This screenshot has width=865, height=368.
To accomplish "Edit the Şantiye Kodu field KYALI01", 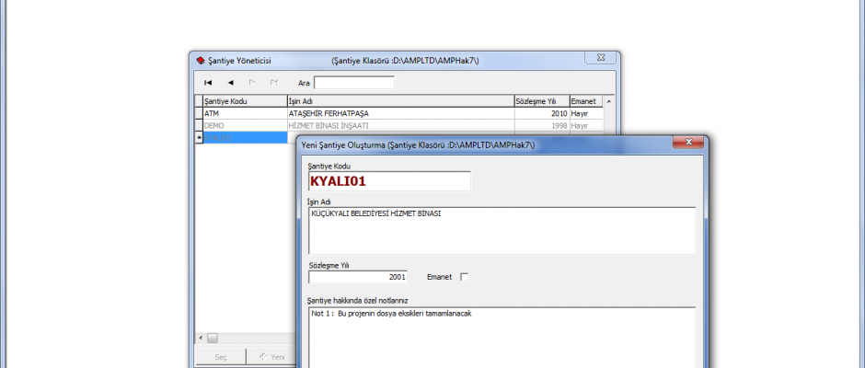I will point(388,181).
